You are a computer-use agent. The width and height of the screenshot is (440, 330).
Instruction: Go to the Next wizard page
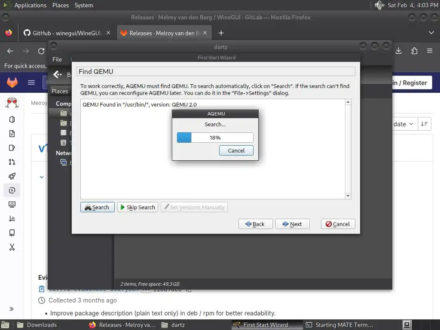pyautogui.click(x=292, y=224)
